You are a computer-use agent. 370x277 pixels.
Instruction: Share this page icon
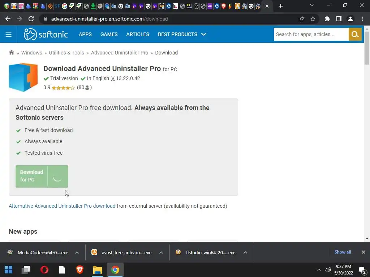point(301,19)
